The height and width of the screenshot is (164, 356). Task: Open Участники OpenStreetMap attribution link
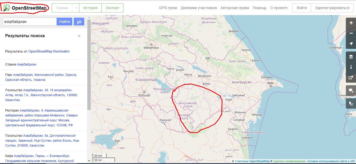(252, 161)
